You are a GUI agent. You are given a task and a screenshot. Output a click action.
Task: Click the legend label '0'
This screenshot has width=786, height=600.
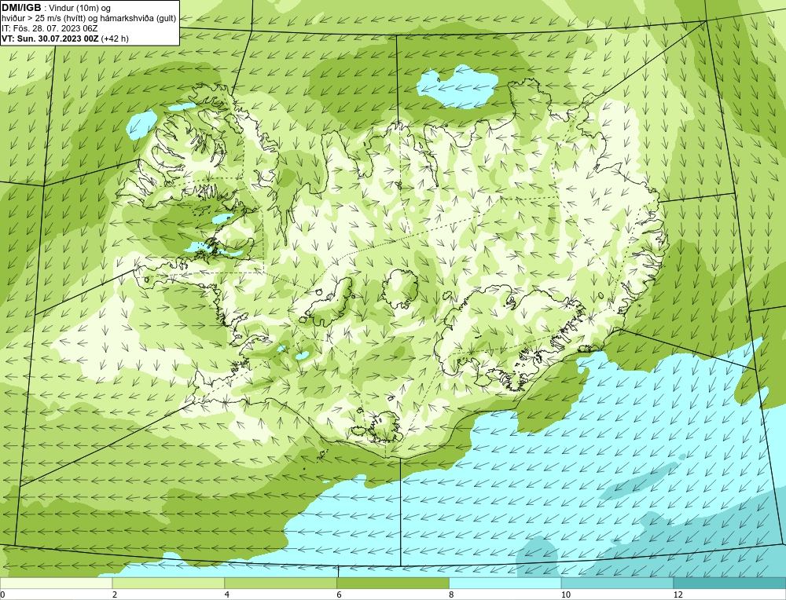(2, 595)
